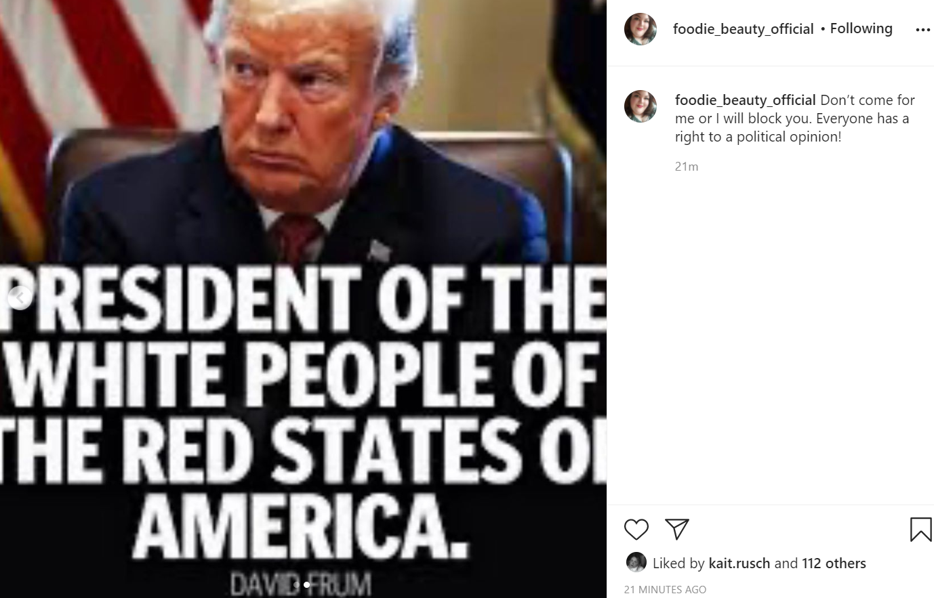Open the header profile picture of foodie_beauty_official
Image resolution: width=934 pixels, height=598 pixels.
[x=641, y=29]
